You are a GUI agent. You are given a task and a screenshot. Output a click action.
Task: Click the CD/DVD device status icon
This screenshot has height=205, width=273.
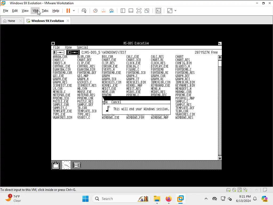(x=234, y=190)
